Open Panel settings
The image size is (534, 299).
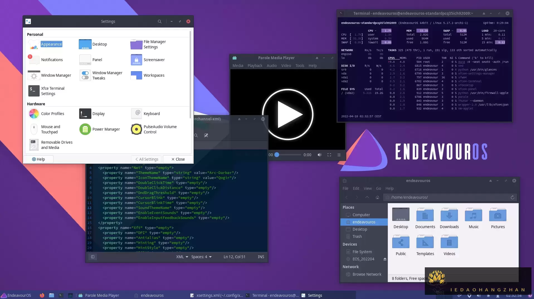(x=91, y=60)
